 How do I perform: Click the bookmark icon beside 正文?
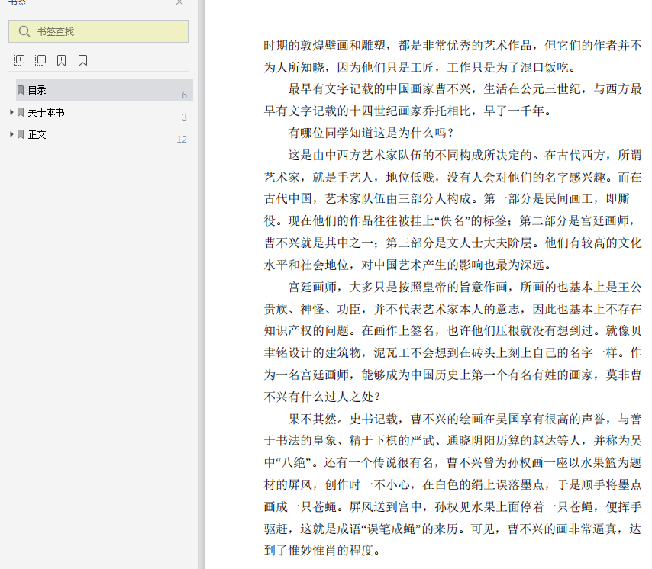pos(21,134)
